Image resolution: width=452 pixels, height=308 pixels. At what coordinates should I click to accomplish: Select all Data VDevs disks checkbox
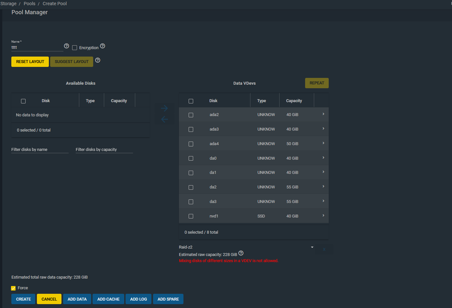tap(191, 101)
